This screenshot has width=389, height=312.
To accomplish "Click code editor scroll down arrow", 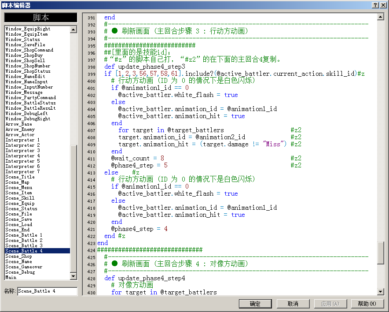I will pyautogui.click(x=381, y=291).
